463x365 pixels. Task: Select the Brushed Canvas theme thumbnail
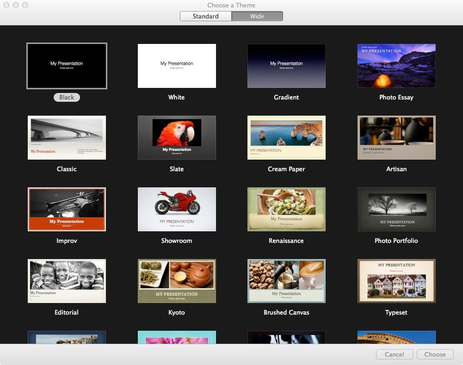(x=286, y=281)
